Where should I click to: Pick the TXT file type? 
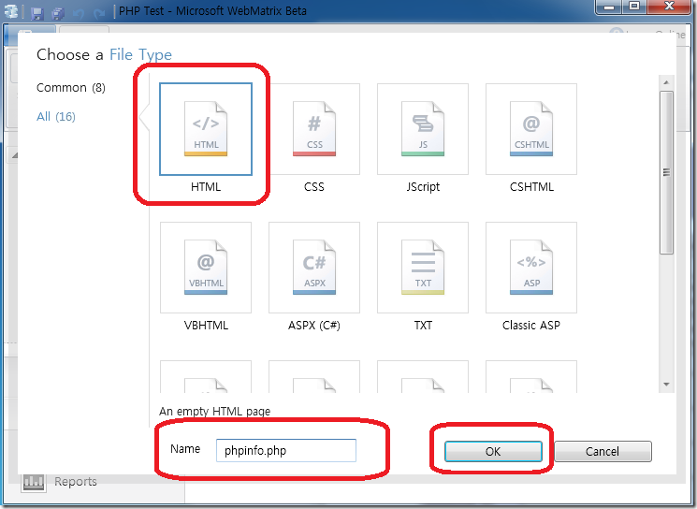(423, 268)
